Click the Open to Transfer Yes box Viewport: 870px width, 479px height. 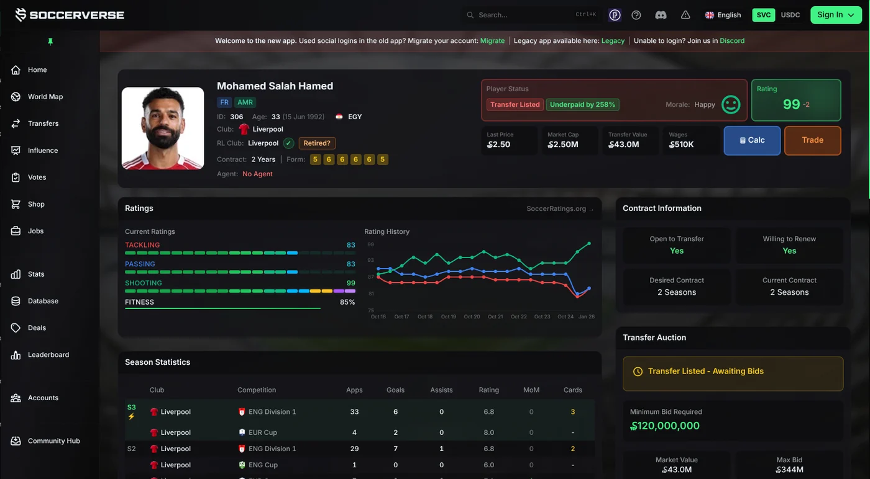677,245
